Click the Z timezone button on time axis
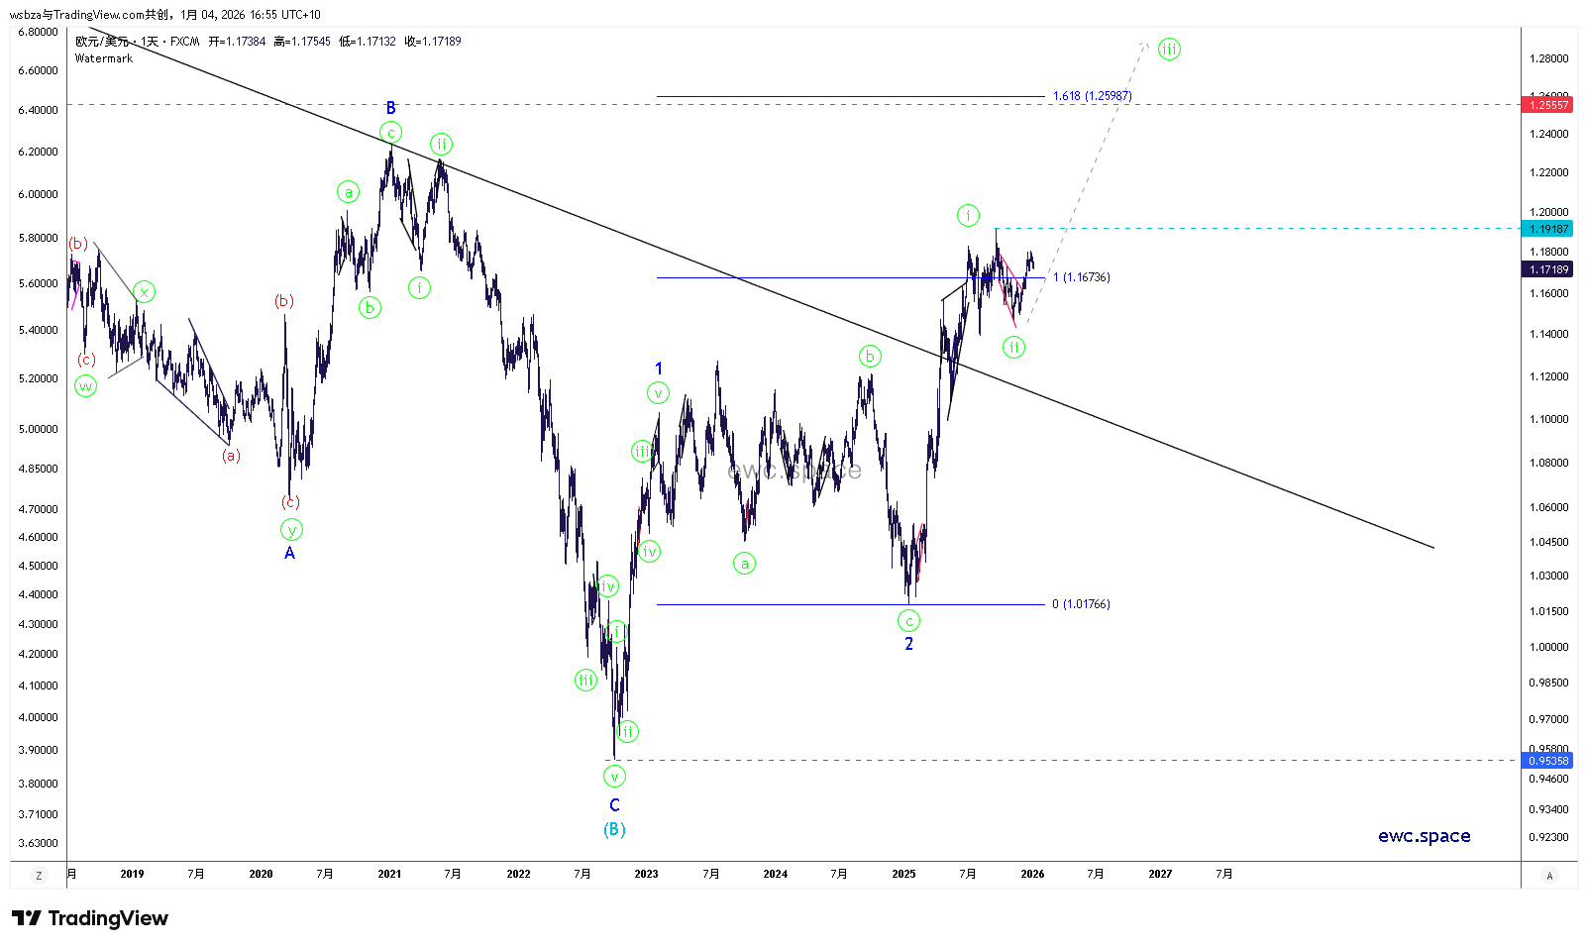1588x948 pixels. coord(39,876)
